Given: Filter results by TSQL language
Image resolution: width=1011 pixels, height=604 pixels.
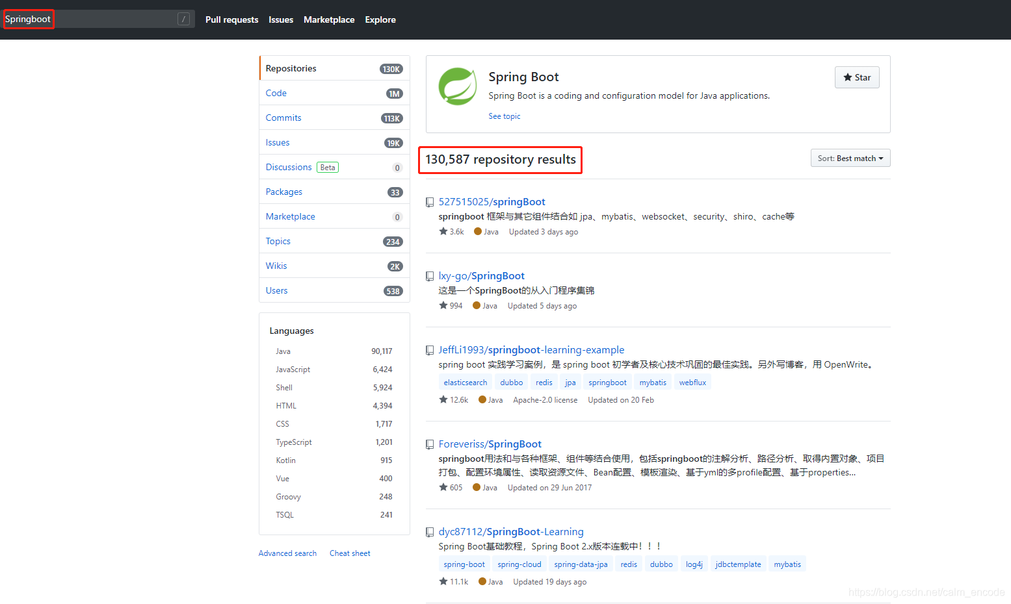Looking at the screenshot, I should (334, 515).
